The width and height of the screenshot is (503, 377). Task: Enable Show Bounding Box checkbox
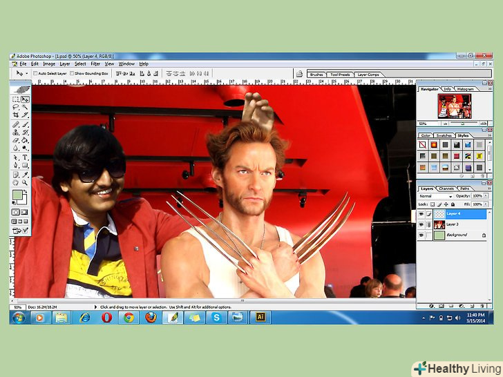(x=72, y=73)
